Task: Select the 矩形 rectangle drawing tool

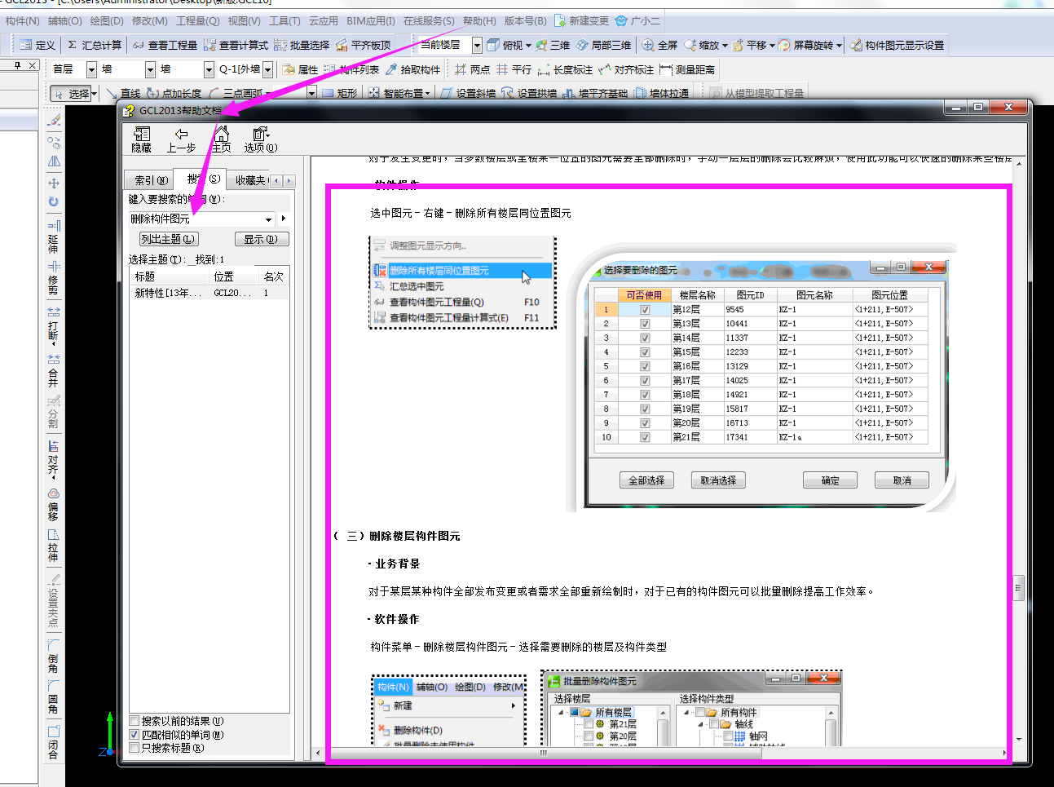Action: click(x=339, y=93)
